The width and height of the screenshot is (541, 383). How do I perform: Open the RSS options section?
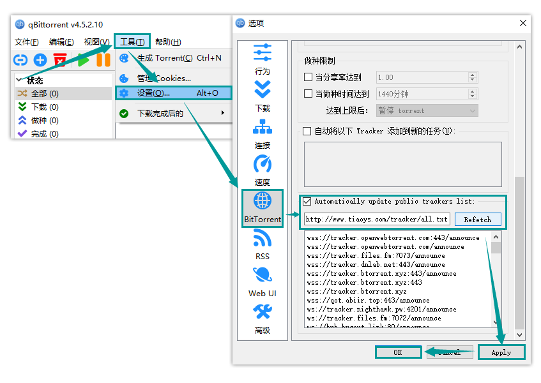pos(263,244)
